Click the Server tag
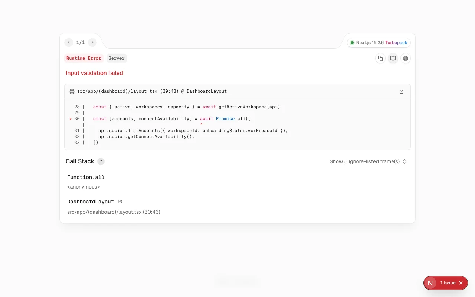475x297 pixels. [117, 58]
